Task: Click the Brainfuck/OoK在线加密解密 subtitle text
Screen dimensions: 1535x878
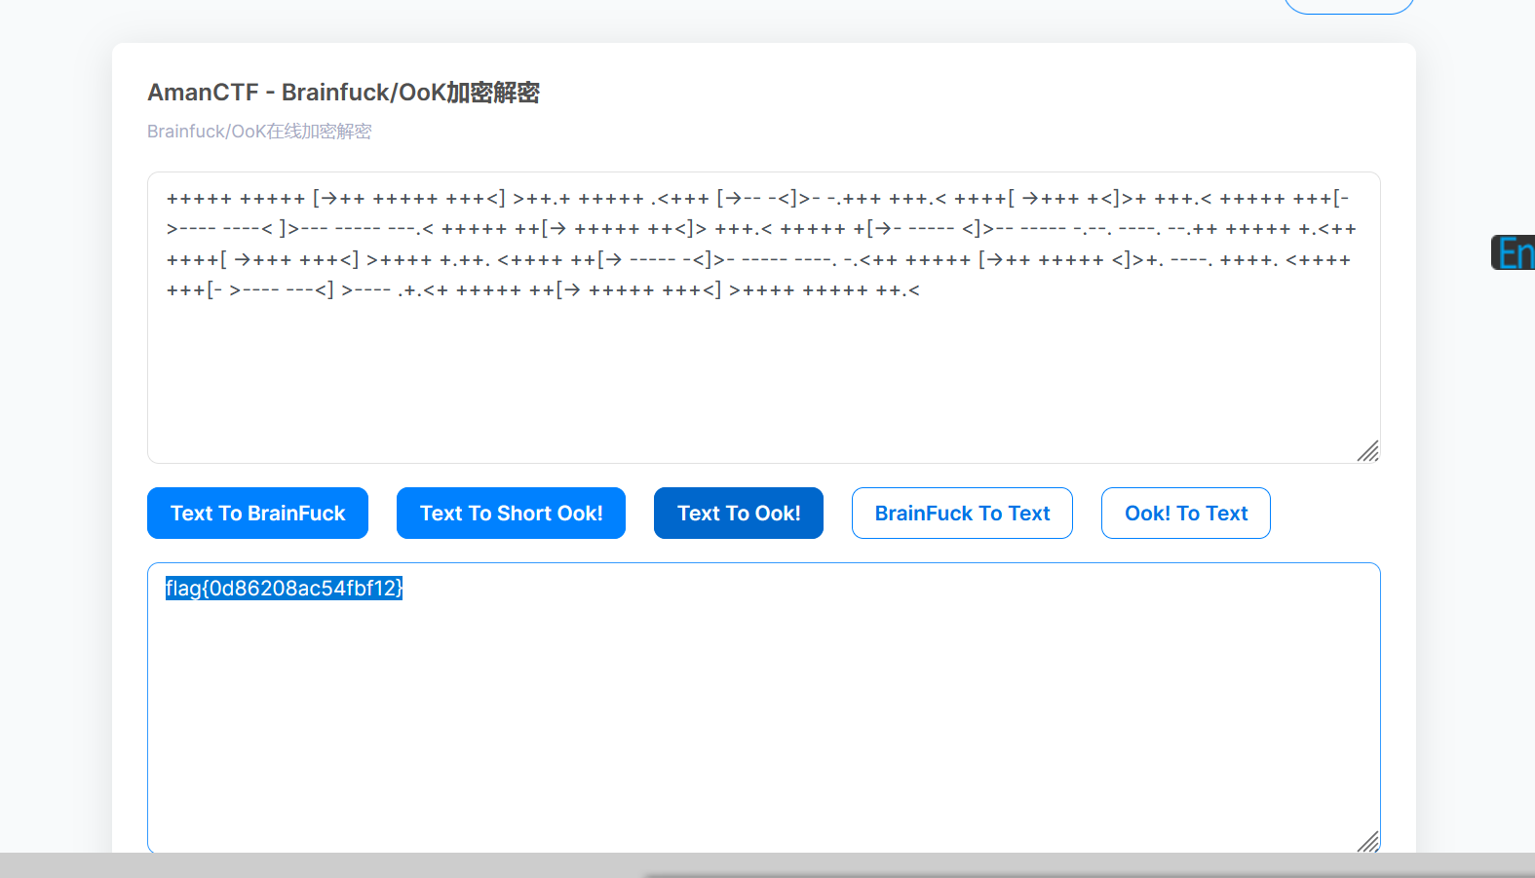Action: coord(259,132)
